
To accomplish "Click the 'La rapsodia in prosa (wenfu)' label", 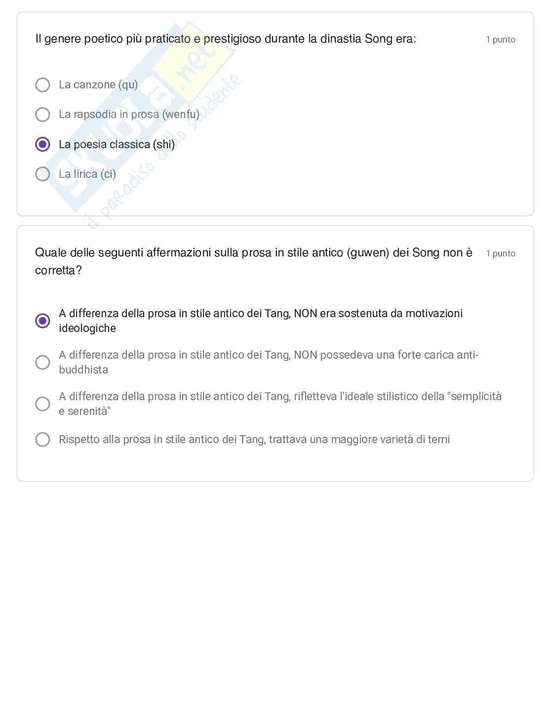I will (129, 115).
